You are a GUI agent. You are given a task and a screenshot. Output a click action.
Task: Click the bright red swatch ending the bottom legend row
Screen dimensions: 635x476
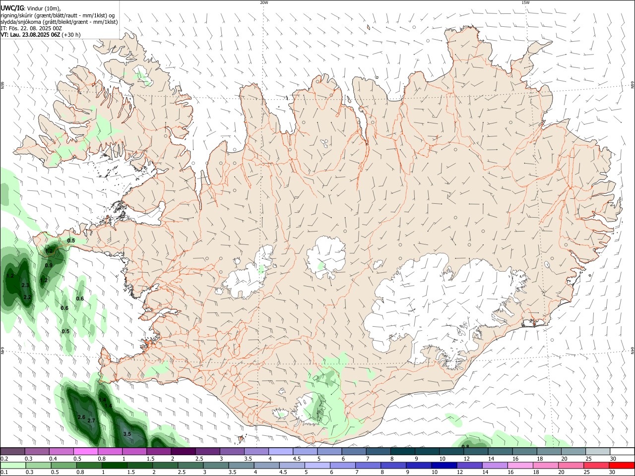coord(621,465)
